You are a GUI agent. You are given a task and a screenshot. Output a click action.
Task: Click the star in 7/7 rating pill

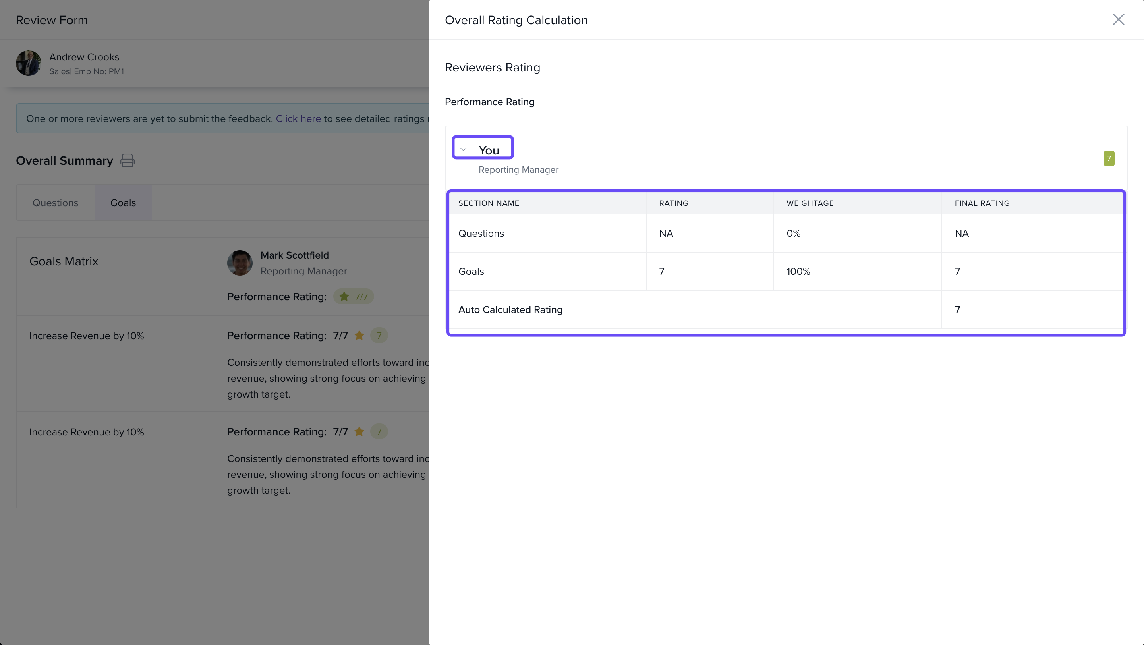(x=344, y=297)
